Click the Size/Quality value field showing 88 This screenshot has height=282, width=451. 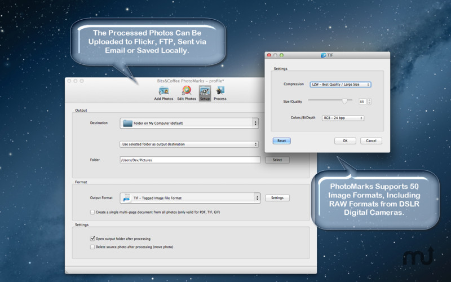tap(362, 102)
